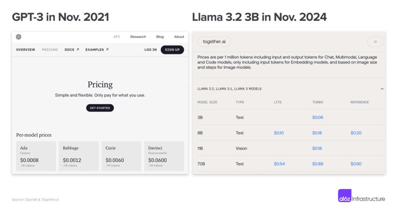Click the 70B Lite $0.54 price
The width and height of the screenshot is (397, 214).
(x=279, y=164)
